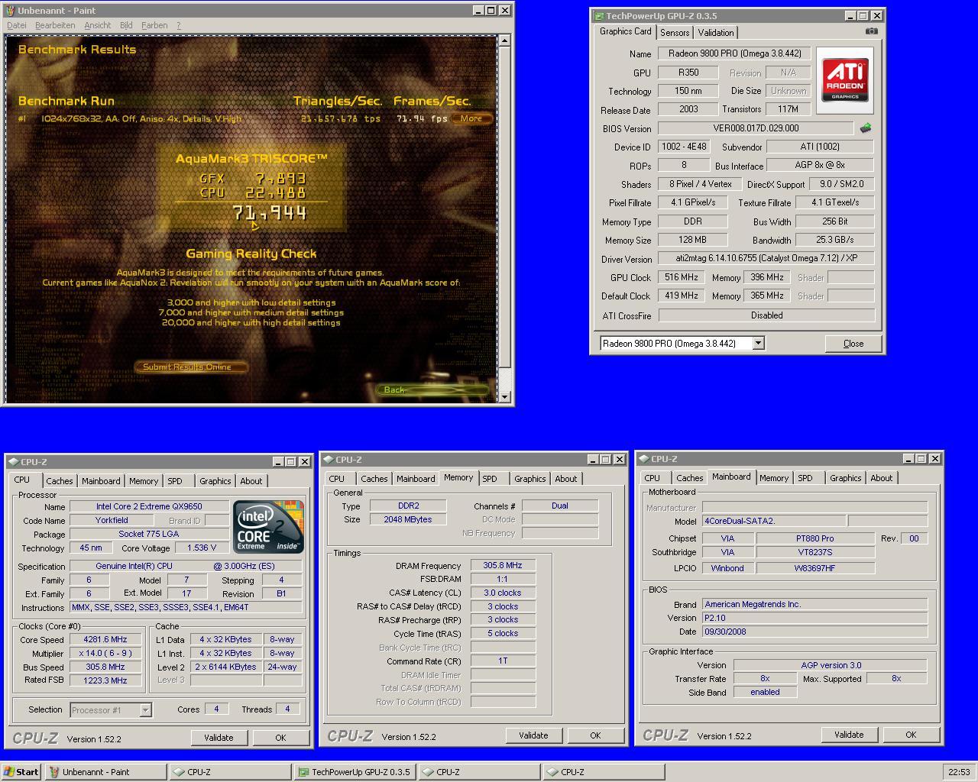
Task: Click the Side Band value enabled
Action: 765,692
